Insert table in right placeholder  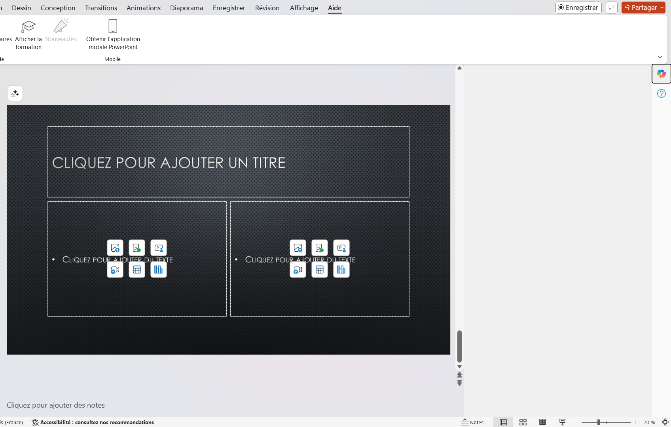coord(320,270)
